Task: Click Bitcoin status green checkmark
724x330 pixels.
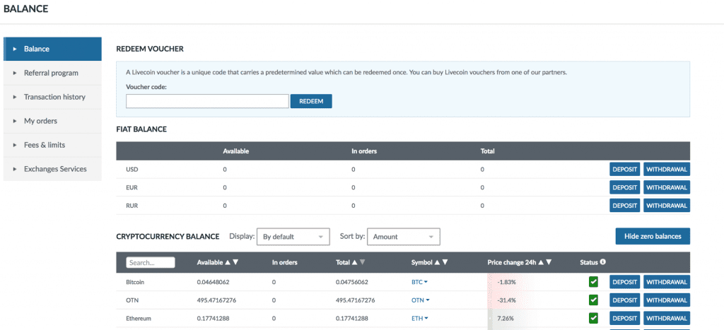Action: 593,281
